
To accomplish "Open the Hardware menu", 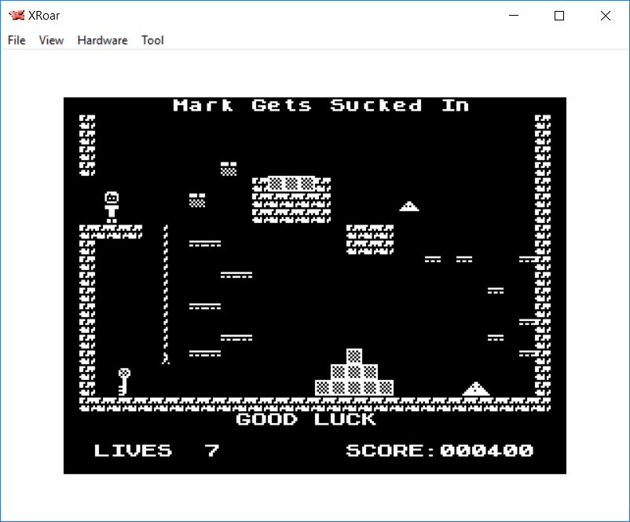I will (102, 40).
